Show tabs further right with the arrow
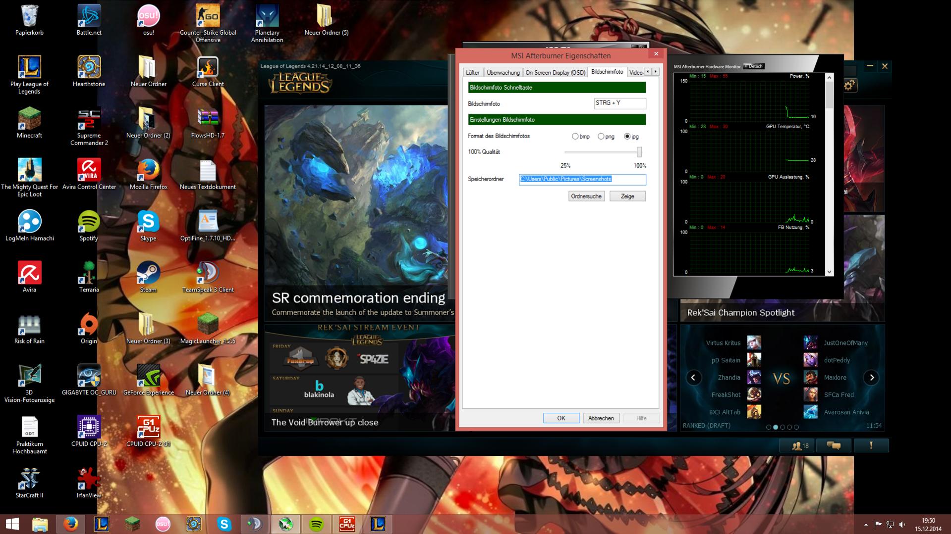Screen dimensions: 951x534 point(656,72)
